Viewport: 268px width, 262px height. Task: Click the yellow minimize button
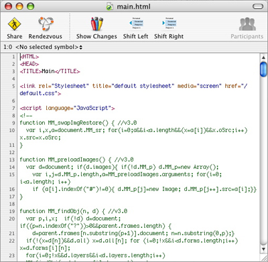coord(19,6)
